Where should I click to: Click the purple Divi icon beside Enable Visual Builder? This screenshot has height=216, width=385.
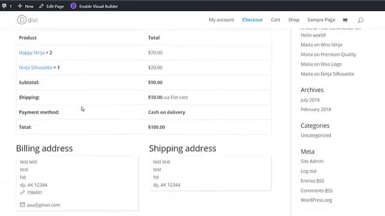tap(73, 6)
